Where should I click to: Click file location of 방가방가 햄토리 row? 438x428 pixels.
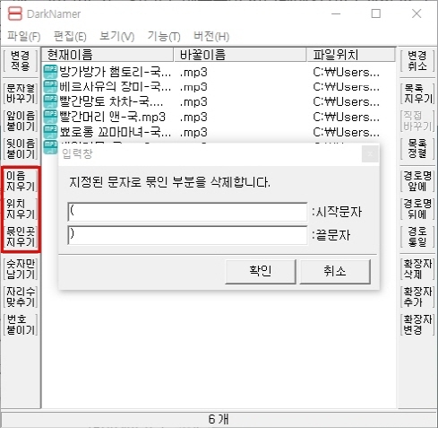pos(347,72)
